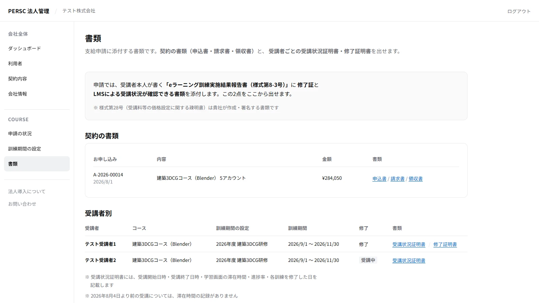
Task: Open 修了証明書 for テスト受講者1
Action: pos(445,244)
